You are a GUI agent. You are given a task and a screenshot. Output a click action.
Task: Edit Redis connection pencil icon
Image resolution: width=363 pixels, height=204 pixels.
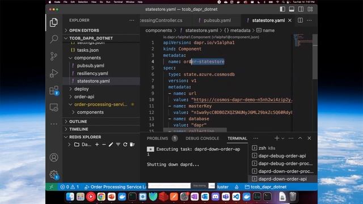click(x=111, y=144)
